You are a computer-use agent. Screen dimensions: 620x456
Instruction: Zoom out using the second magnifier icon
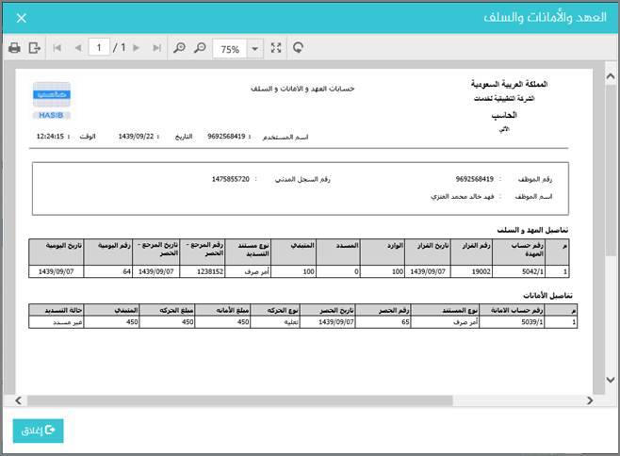pyautogui.click(x=200, y=48)
